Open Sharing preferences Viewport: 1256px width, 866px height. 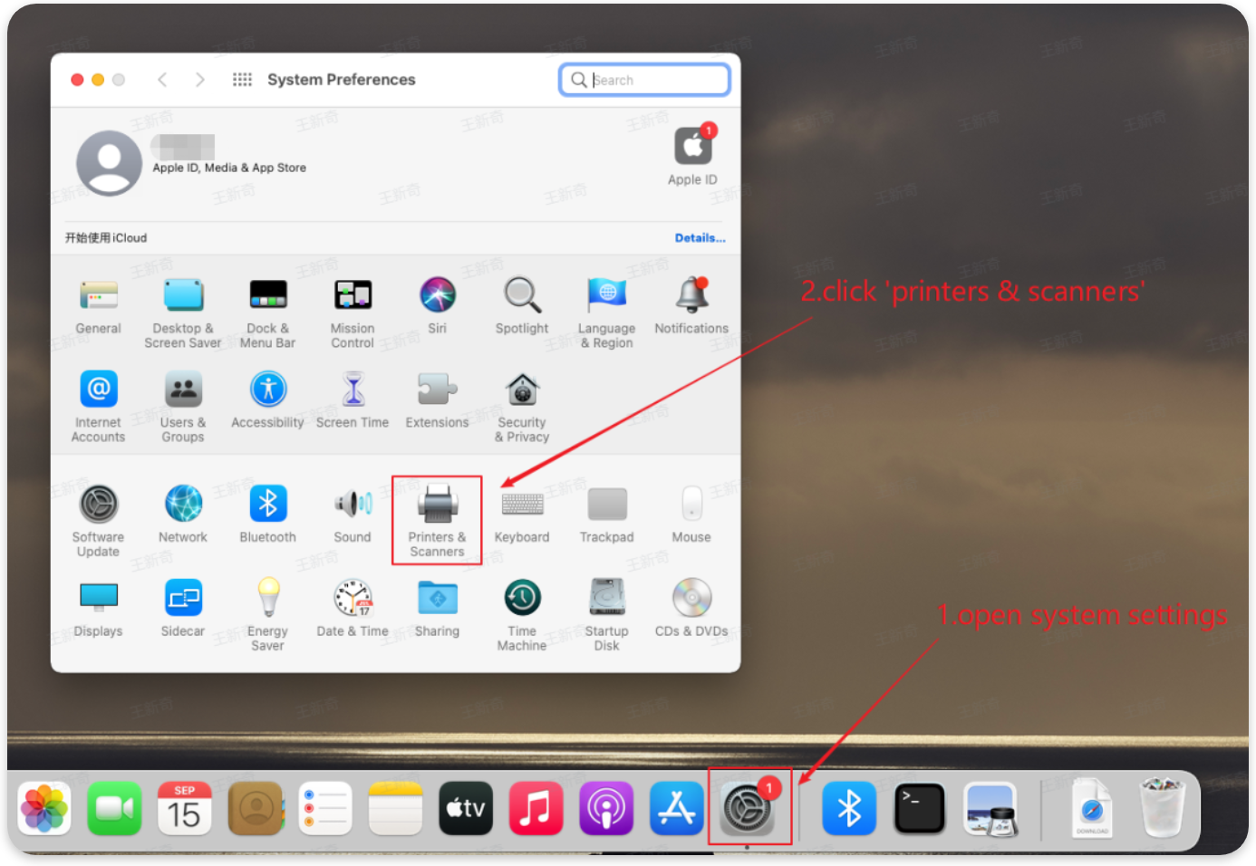pos(438,598)
